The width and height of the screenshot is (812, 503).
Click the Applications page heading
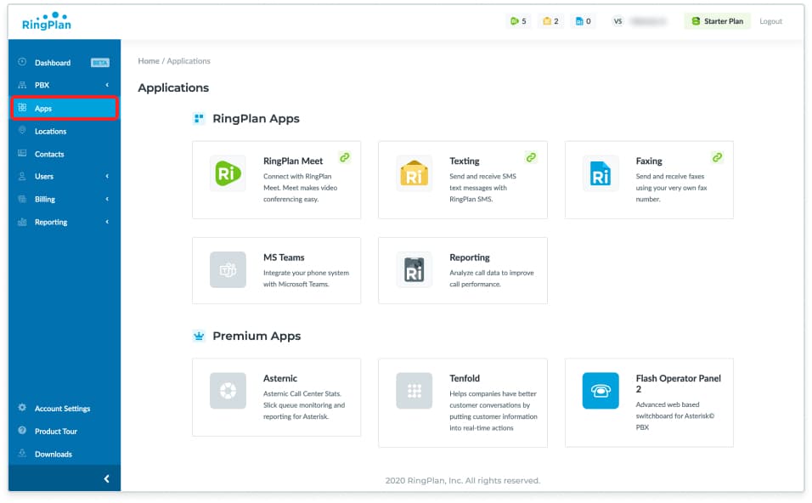pos(173,88)
